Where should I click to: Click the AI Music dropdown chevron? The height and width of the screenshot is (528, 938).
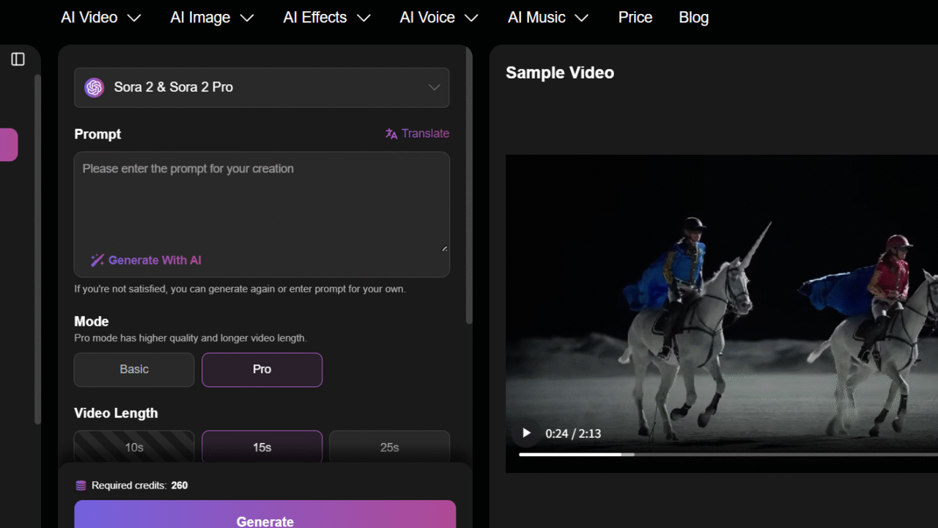[583, 17]
